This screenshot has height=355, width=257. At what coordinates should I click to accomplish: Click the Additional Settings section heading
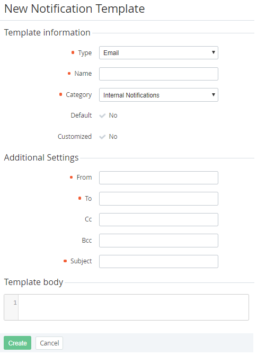41,157
